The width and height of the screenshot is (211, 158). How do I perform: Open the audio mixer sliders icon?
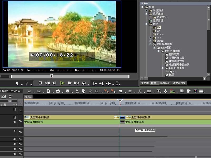click(x=189, y=91)
